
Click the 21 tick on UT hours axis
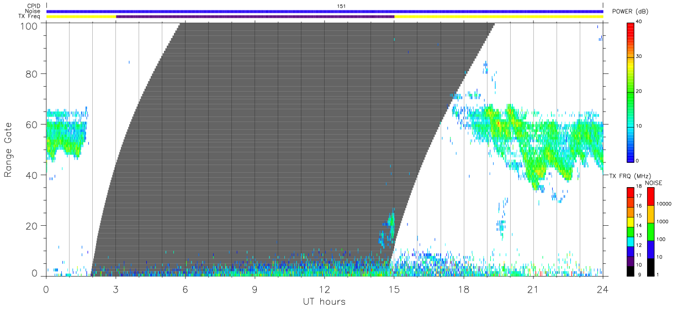click(x=533, y=289)
